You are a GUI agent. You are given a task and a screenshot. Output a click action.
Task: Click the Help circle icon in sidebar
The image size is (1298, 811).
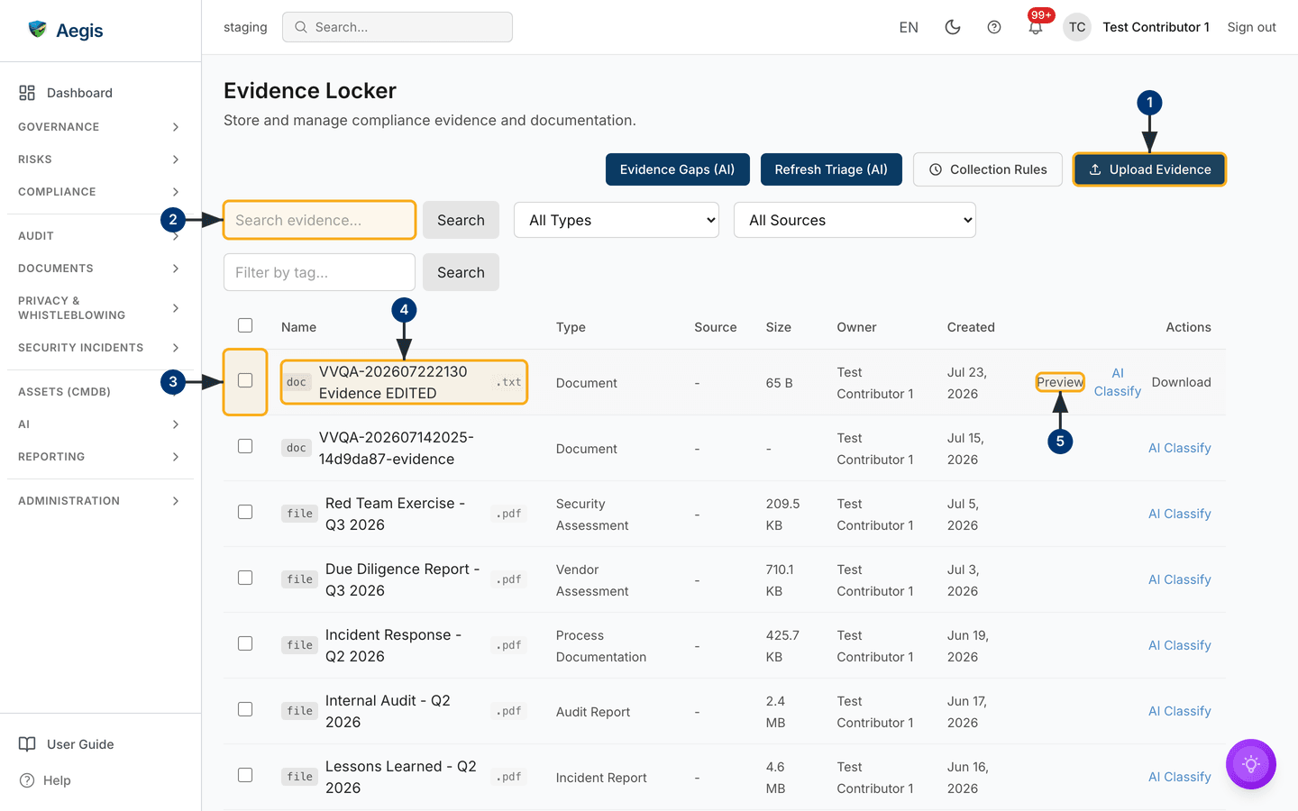27,780
